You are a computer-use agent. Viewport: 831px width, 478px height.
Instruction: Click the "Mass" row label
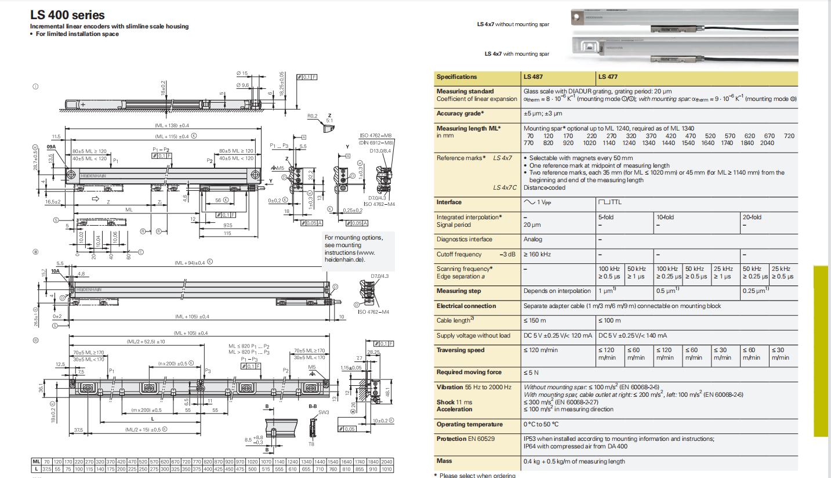pyautogui.click(x=444, y=461)
